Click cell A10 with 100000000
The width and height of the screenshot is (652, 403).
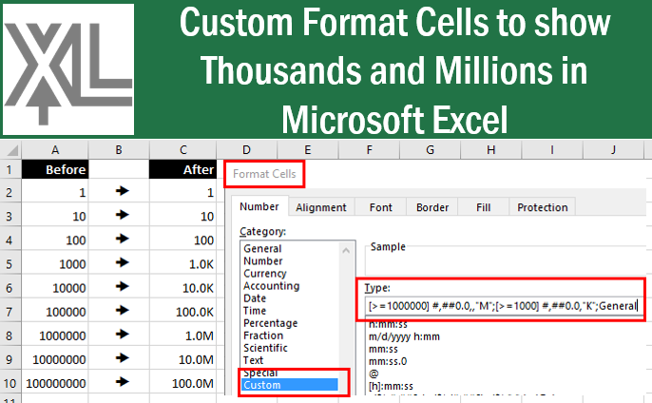click(55, 383)
